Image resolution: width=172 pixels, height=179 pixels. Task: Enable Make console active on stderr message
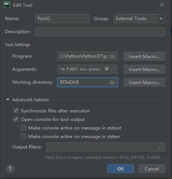pyautogui.click(x=23, y=136)
